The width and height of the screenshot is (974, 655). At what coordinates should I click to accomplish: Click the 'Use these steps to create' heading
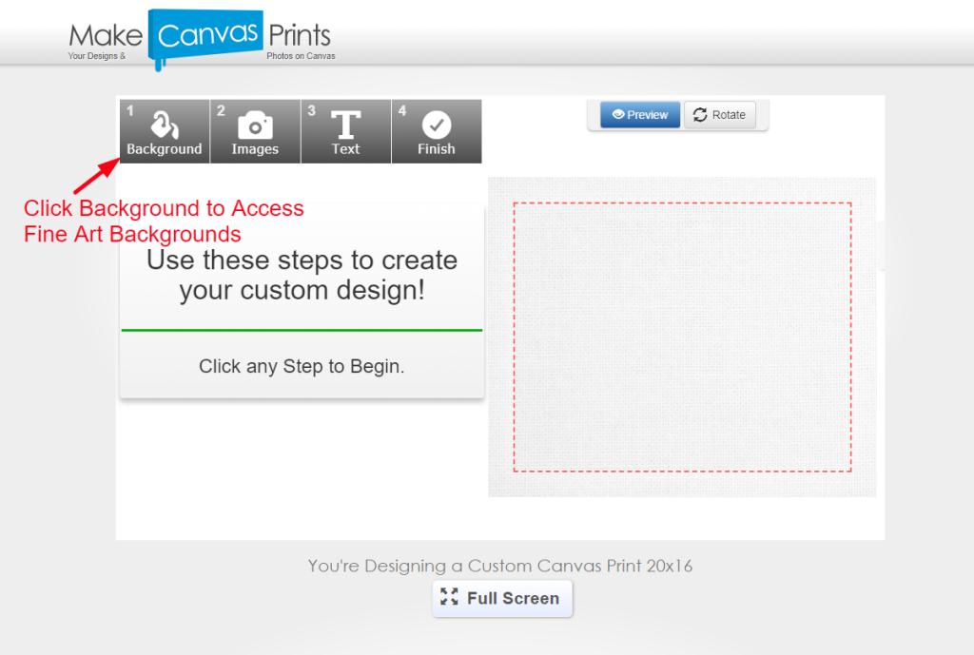[x=302, y=275]
